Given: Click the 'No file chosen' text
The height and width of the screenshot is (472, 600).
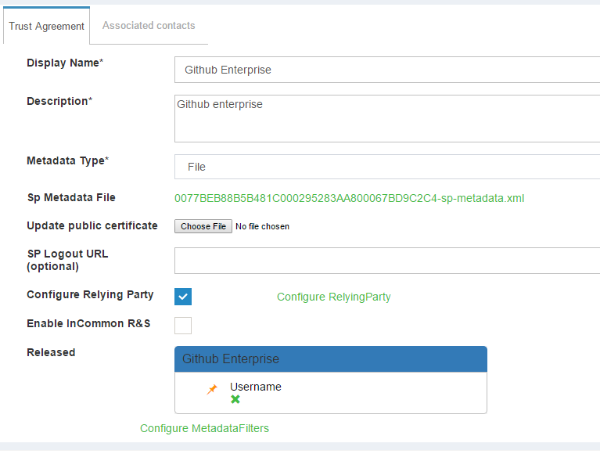Looking at the screenshot, I should pos(262,226).
